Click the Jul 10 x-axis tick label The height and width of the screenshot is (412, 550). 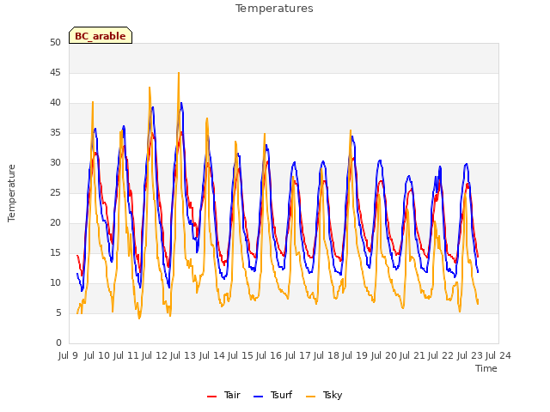pos(97,355)
